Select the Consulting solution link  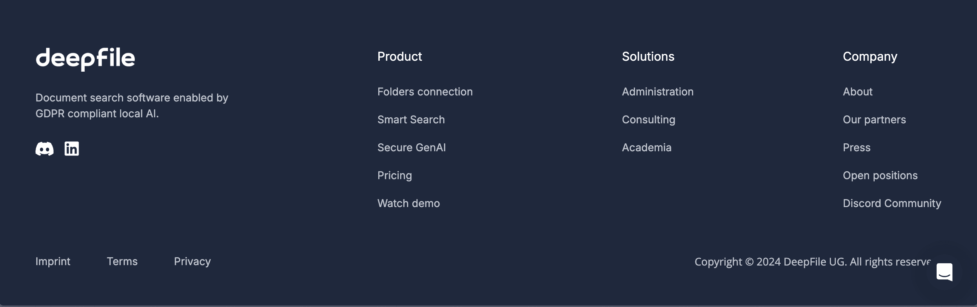point(648,120)
